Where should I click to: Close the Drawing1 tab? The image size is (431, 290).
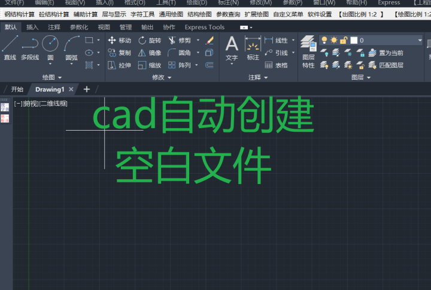point(71,89)
